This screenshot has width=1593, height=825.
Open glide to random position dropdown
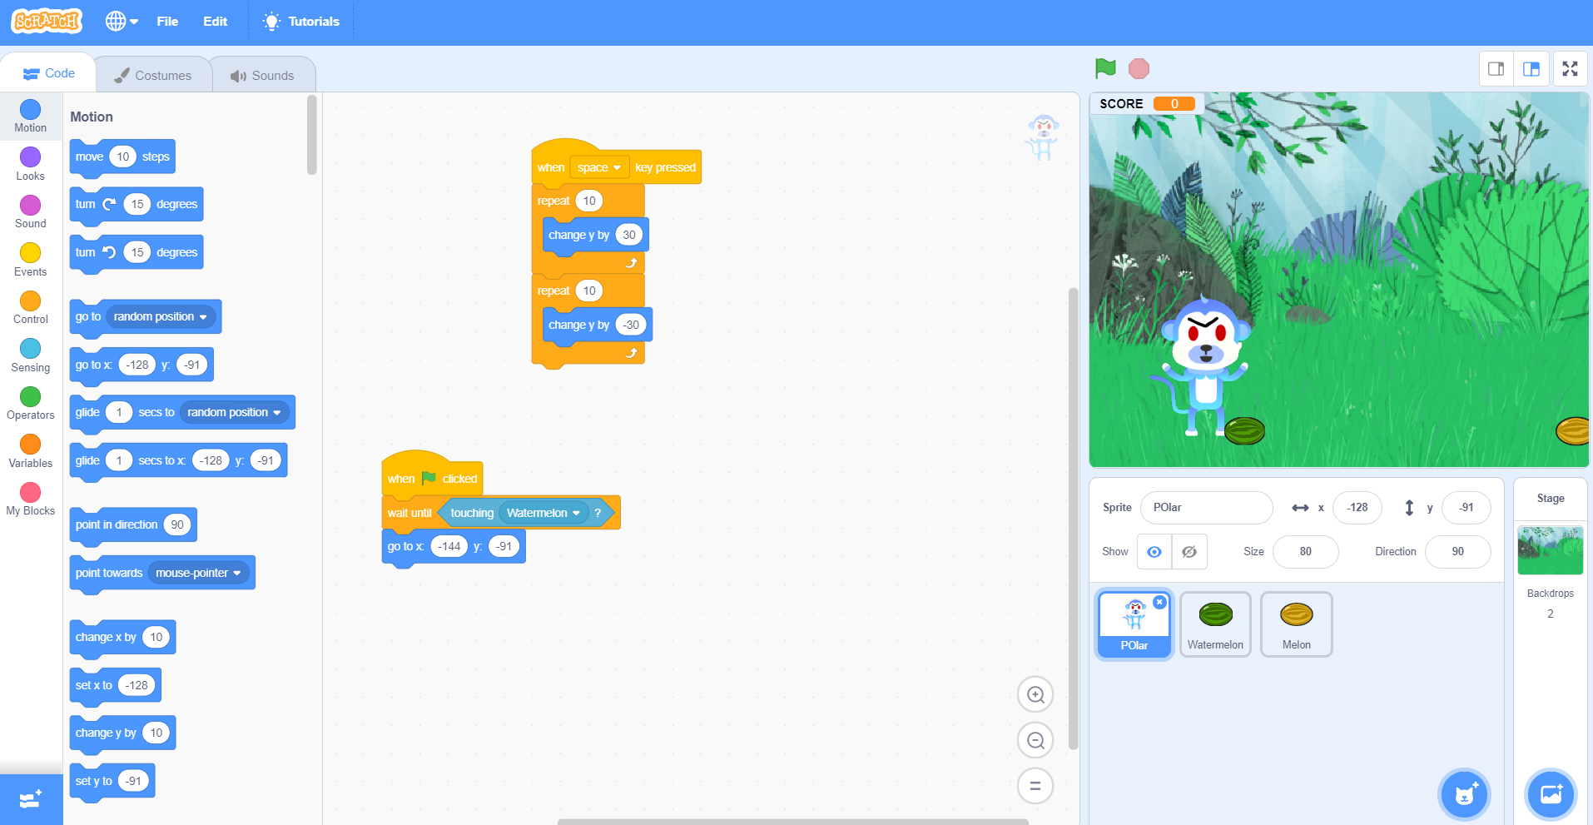coord(234,412)
